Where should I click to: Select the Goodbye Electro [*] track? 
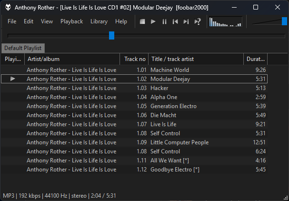click(x=134, y=169)
